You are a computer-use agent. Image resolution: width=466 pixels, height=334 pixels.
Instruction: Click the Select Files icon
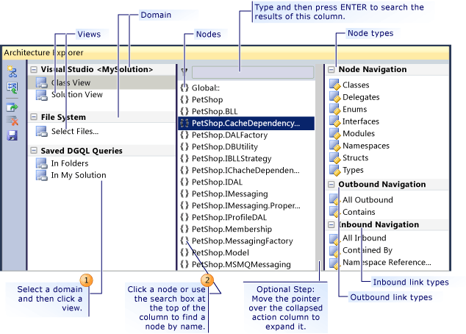(x=42, y=131)
